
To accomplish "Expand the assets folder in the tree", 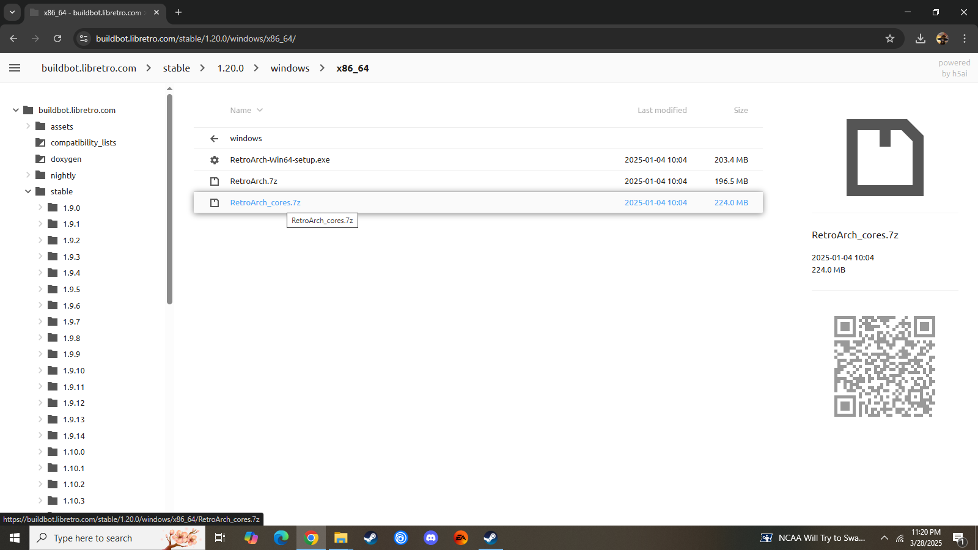I will pos(28,126).
